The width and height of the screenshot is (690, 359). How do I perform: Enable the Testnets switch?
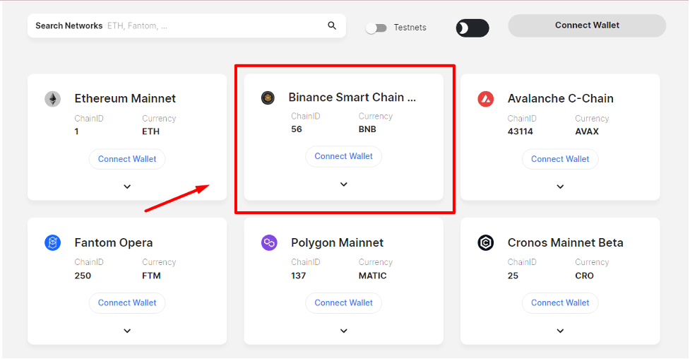point(376,28)
